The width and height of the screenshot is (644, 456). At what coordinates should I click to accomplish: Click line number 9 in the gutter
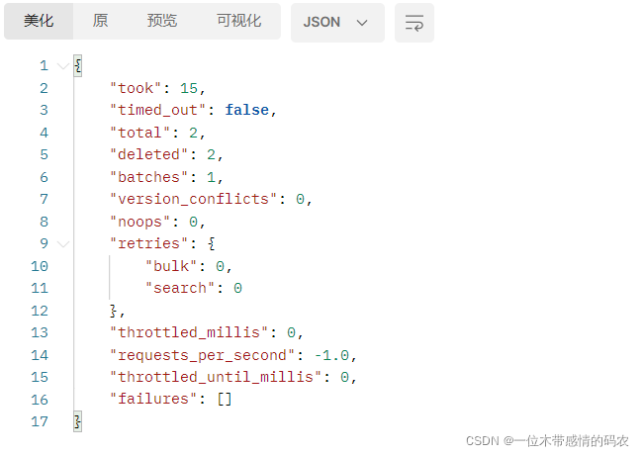tap(44, 243)
